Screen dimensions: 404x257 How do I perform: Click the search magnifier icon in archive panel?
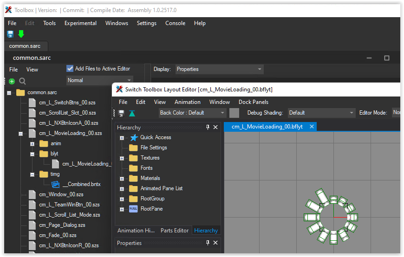pyautogui.click(x=22, y=81)
